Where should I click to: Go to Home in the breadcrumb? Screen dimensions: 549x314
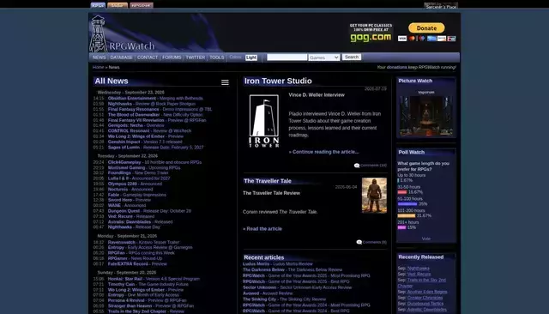pyautogui.click(x=98, y=67)
